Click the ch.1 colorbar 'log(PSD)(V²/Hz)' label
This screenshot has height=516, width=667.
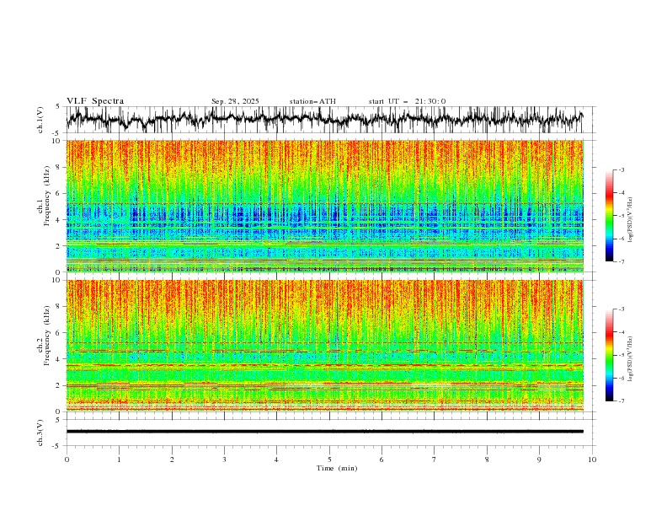631,220
